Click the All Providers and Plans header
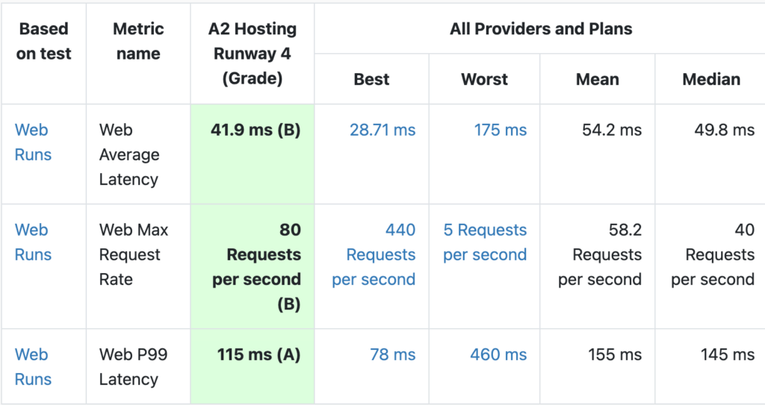The height and width of the screenshot is (405, 765). 540,29
